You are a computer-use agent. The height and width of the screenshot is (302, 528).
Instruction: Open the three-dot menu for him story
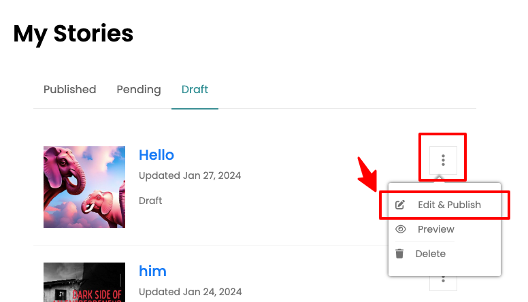443,283
